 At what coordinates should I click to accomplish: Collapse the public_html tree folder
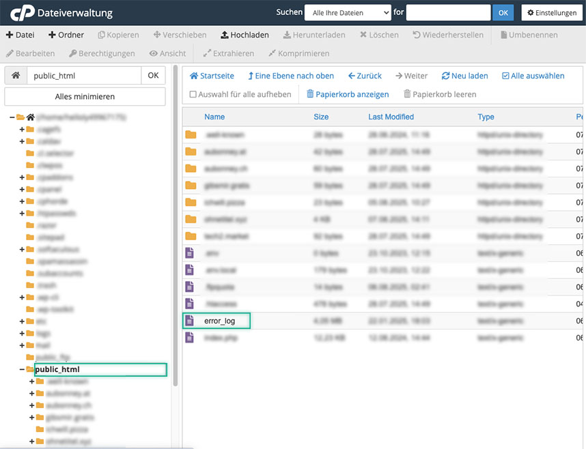coord(22,370)
